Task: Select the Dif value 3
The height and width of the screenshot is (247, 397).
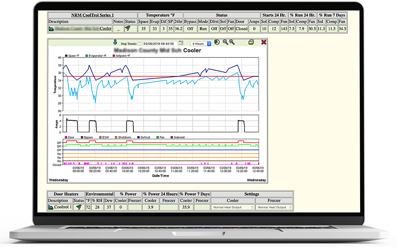Action: 163,29
